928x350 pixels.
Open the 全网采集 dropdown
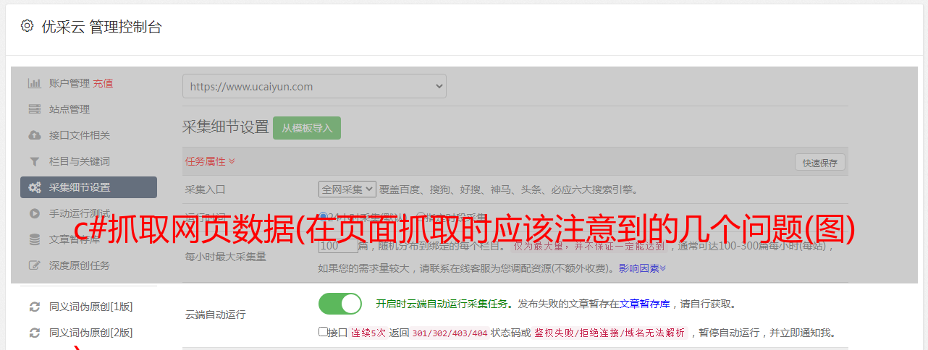tap(347, 189)
